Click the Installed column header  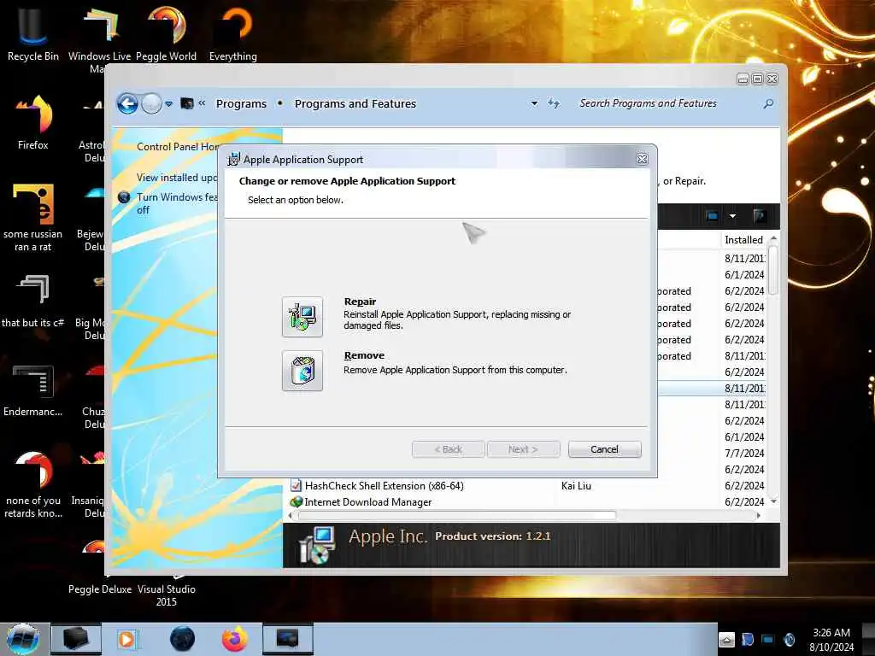745,240
